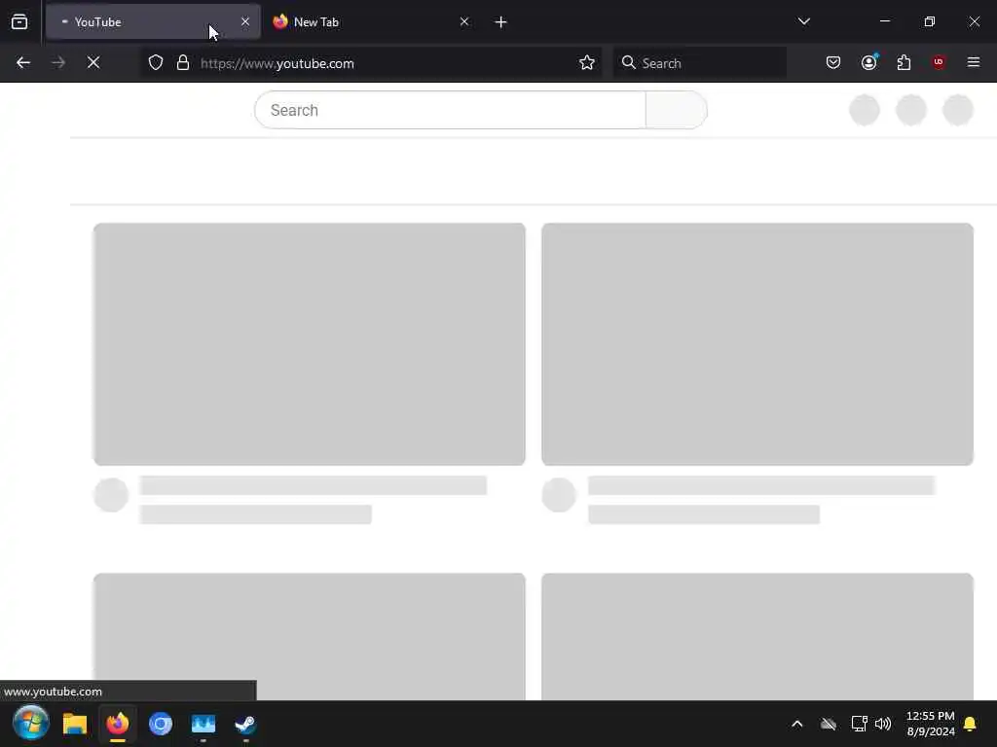Open uBlock Origin extension icon
997x747 pixels.
pos(939,62)
